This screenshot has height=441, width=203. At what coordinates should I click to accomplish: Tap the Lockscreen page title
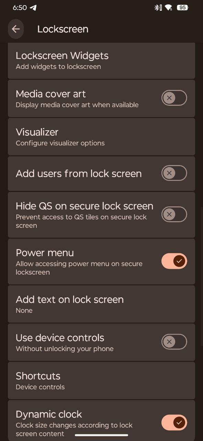pos(63,29)
